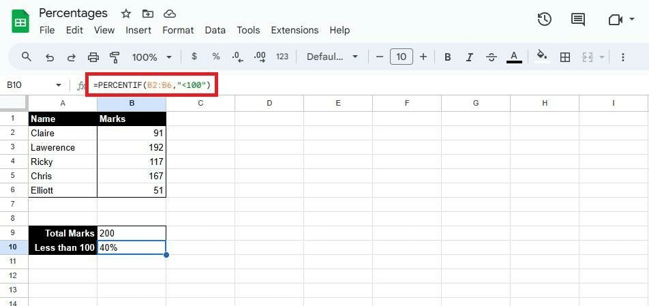Click the font size input field
The image size is (649, 306).
(401, 57)
